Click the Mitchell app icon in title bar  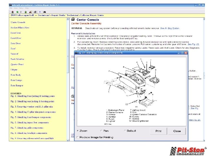(x=10, y=5)
